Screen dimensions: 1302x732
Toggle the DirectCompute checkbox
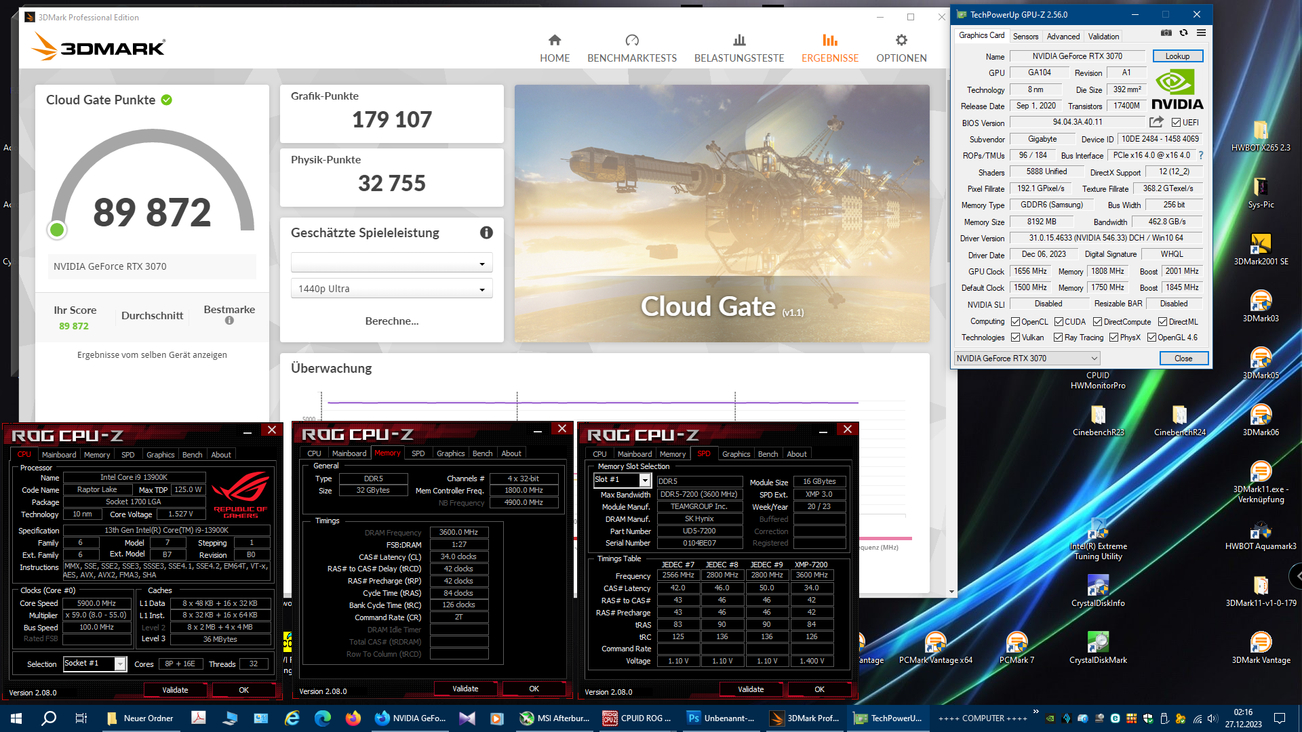1097,322
